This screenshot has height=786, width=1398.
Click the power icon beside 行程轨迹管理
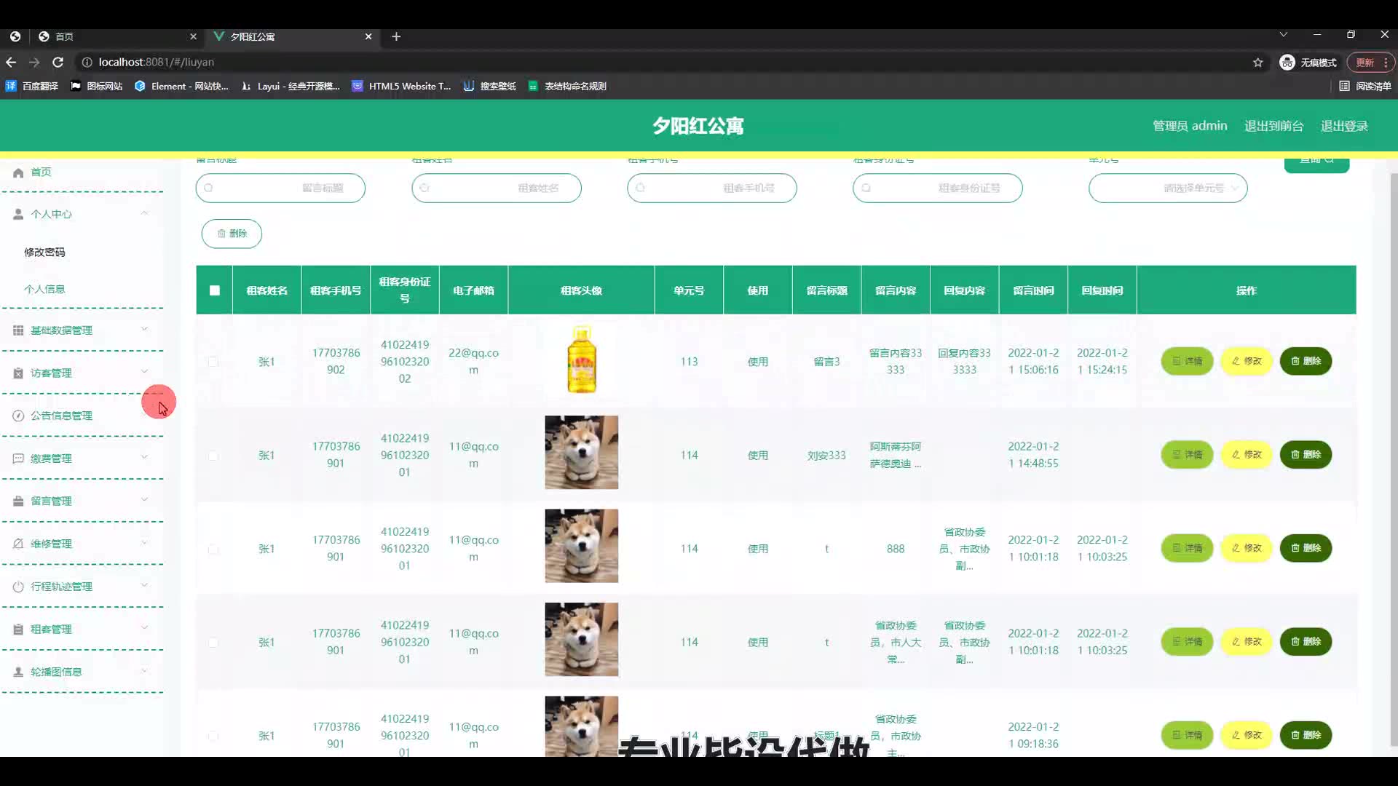click(x=18, y=587)
